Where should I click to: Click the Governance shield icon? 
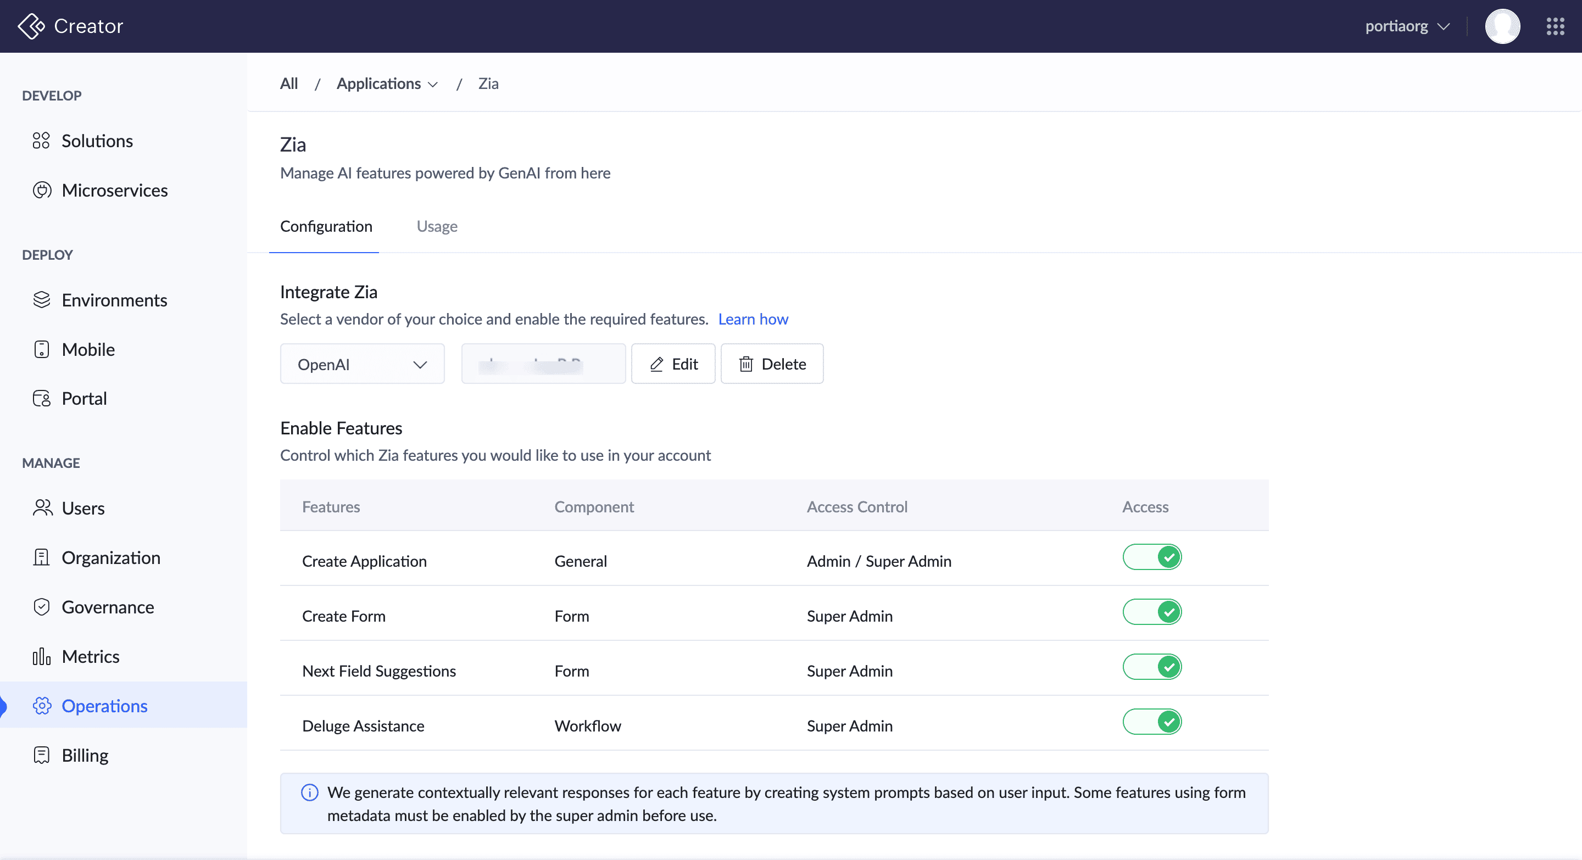coord(41,607)
